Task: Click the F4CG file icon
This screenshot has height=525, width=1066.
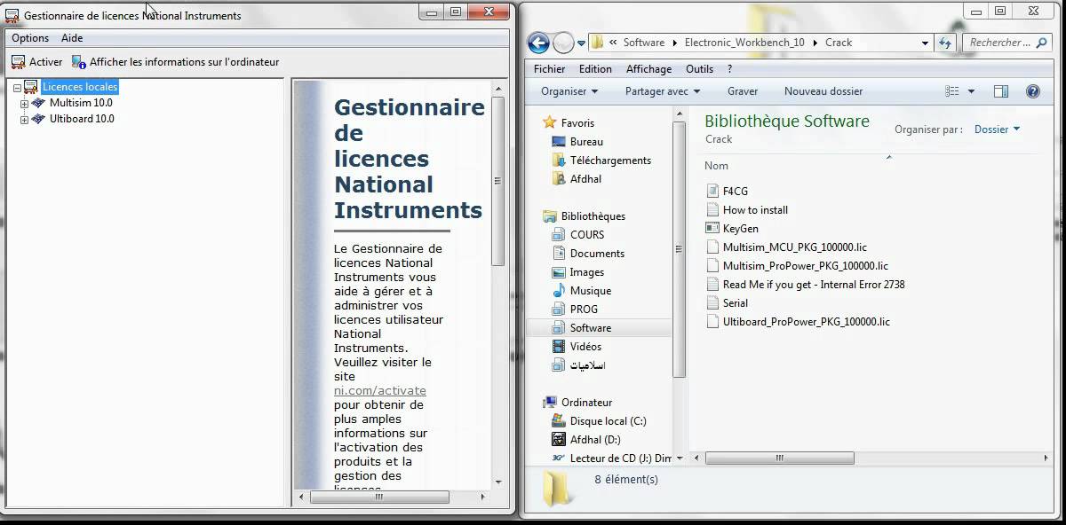Action: [x=712, y=192]
